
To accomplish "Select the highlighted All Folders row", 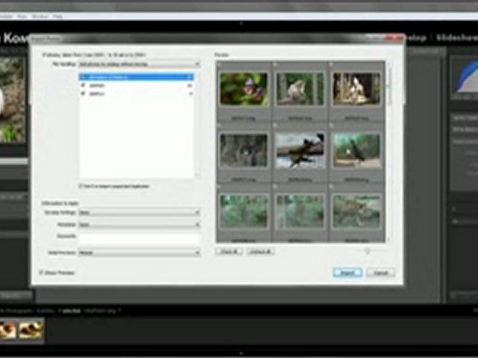I will [x=136, y=77].
